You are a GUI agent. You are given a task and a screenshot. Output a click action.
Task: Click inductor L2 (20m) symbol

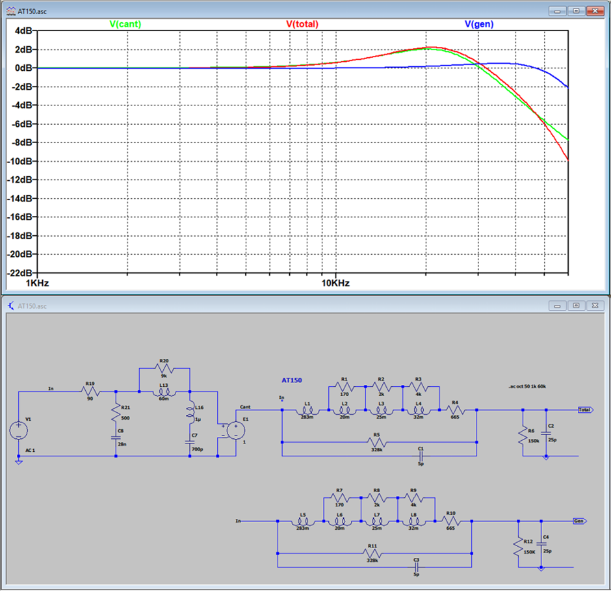click(x=344, y=410)
